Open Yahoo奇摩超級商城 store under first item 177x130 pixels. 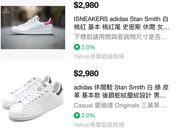[x=99, y=56]
